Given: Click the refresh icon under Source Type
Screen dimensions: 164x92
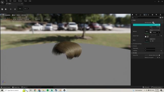Looking at the screenshot, I should click(x=148, y=37).
